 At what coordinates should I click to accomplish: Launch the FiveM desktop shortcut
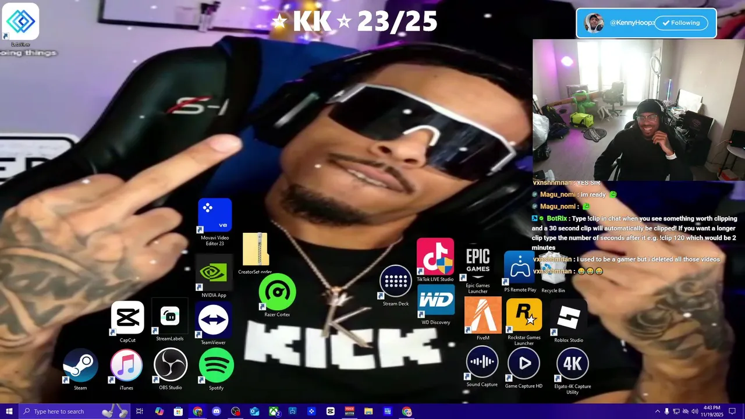pyautogui.click(x=483, y=318)
